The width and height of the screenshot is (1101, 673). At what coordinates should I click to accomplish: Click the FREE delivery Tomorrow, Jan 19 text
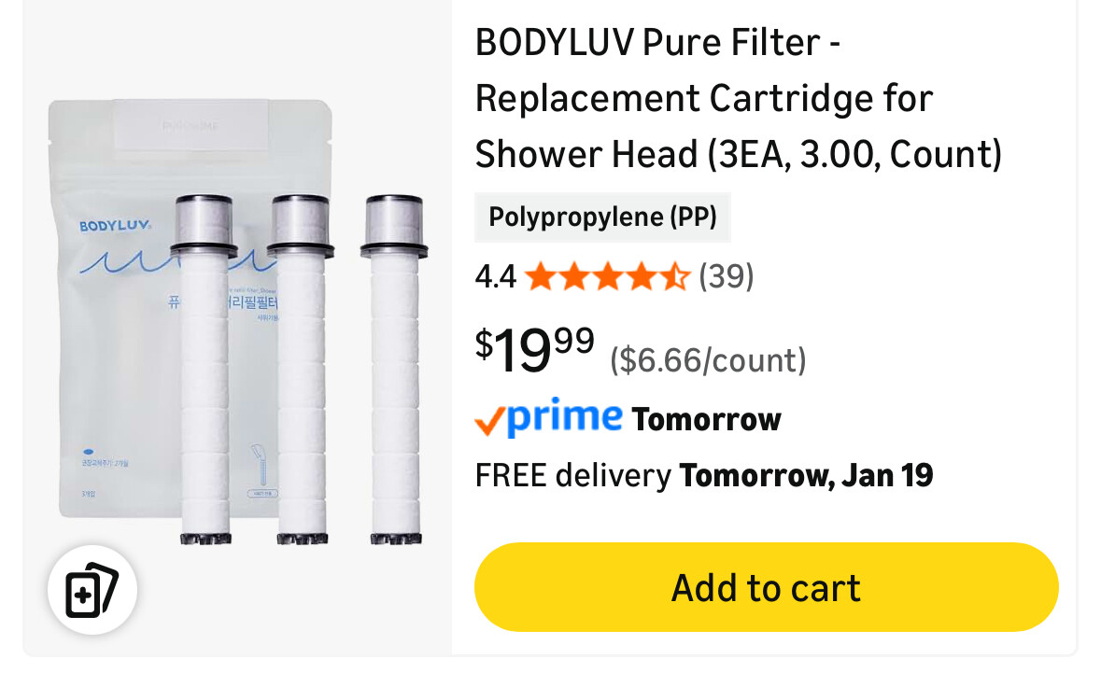(704, 475)
